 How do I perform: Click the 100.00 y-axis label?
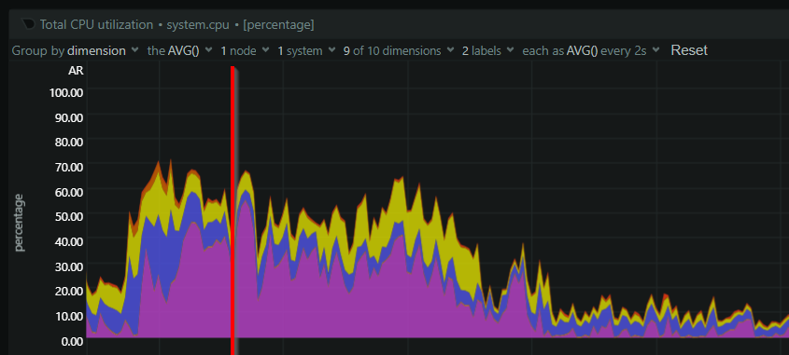tap(65, 93)
